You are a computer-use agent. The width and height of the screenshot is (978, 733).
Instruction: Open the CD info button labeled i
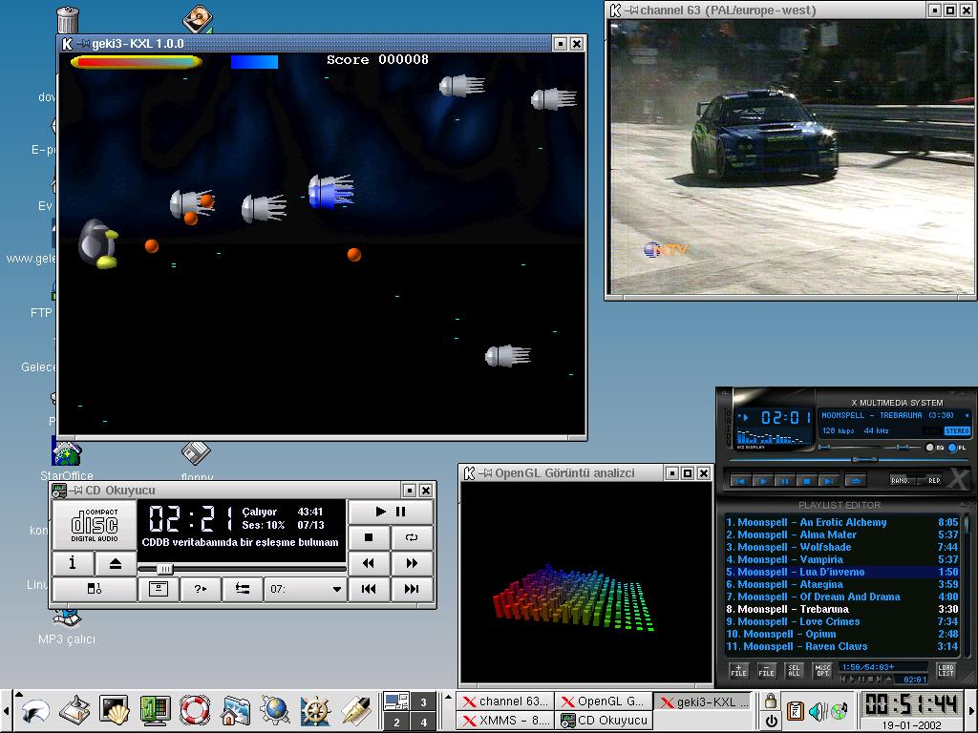[73, 564]
